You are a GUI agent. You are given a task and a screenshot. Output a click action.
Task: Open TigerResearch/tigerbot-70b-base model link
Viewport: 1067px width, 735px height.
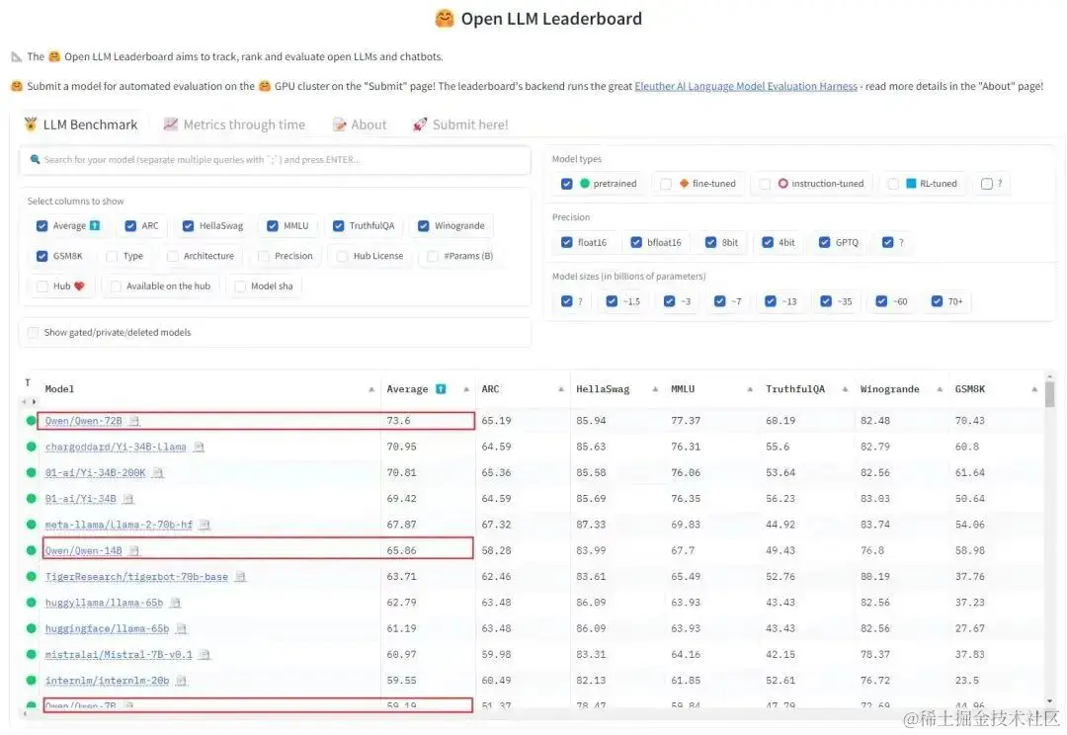[x=136, y=576]
